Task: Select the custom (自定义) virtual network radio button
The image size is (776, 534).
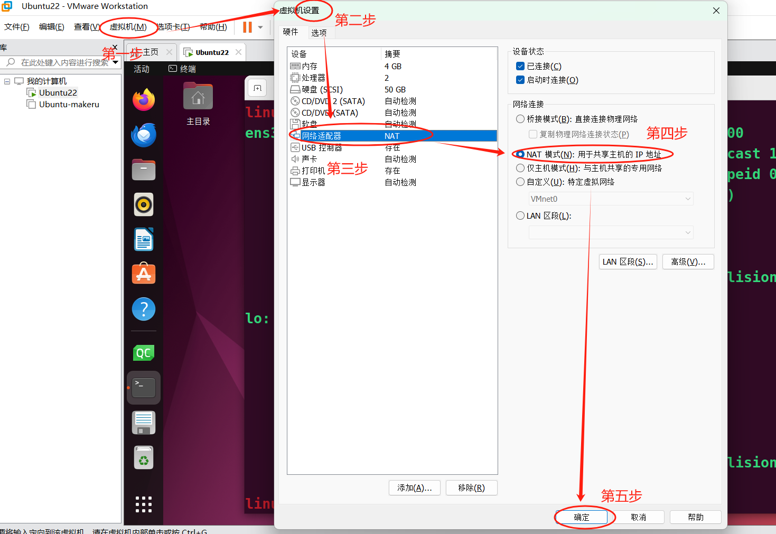Action: pos(520,182)
